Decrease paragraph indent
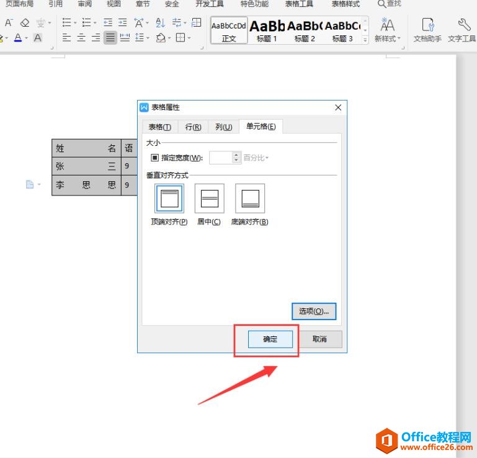Viewport: 477px width, 458px height. tap(108, 22)
